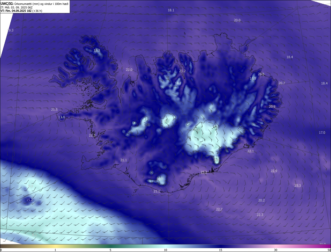Click the 13.8 value on the map
Image resolution: width=331 pixels, height=252 pixels.
point(62,117)
